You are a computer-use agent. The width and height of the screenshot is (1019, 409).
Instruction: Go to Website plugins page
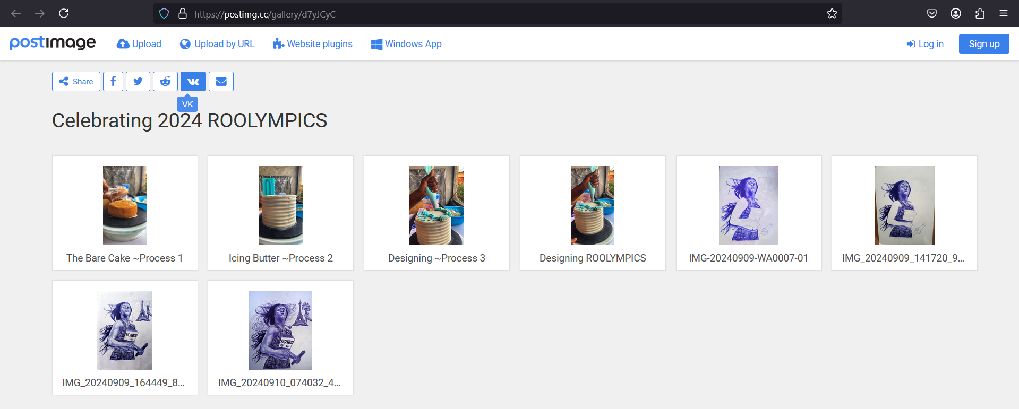click(313, 44)
